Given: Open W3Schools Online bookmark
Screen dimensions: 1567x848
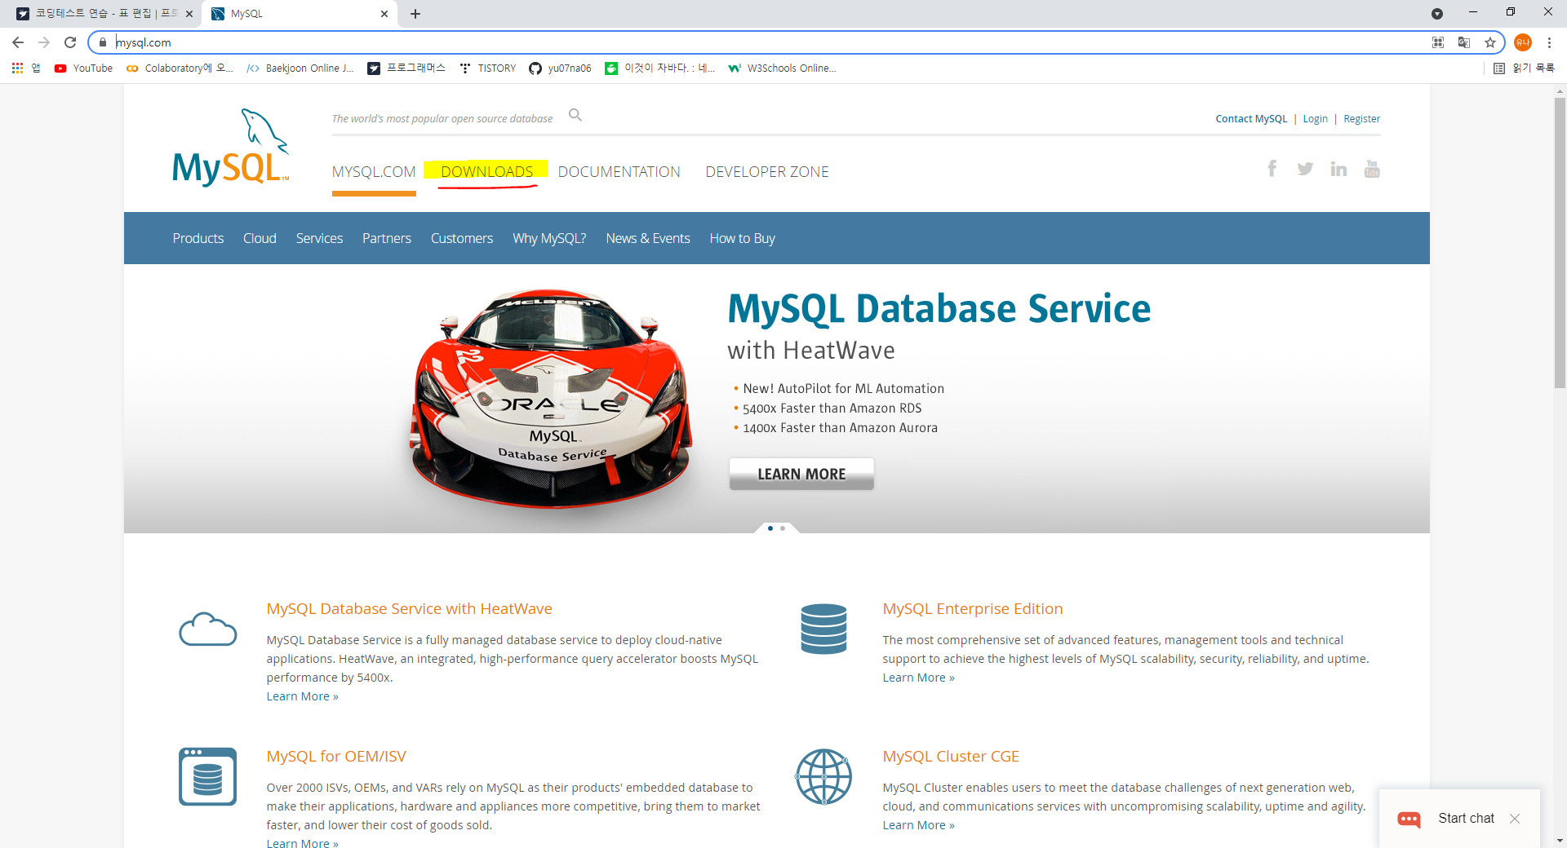Looking at the screenshot, I should (x=782, y=68).
